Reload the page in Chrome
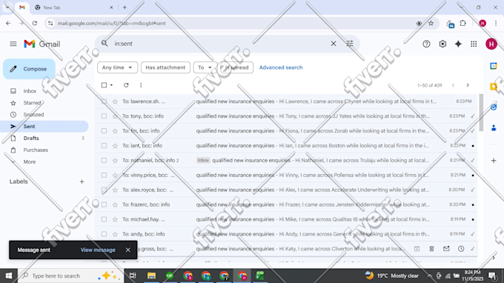 tap(35, 23)
